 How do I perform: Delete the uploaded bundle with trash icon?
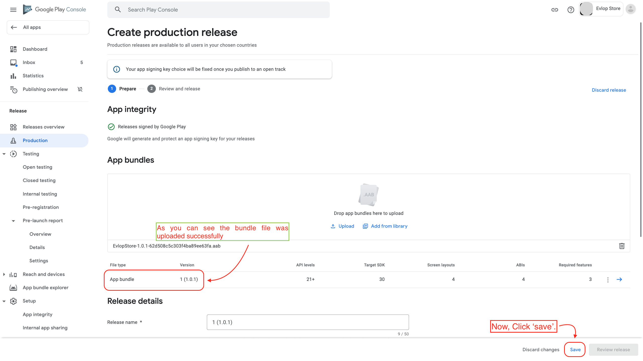[x=622, y=246]
